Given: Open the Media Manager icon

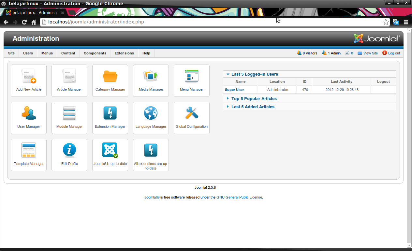Looking at the screenshot, I should pos(151,81).
